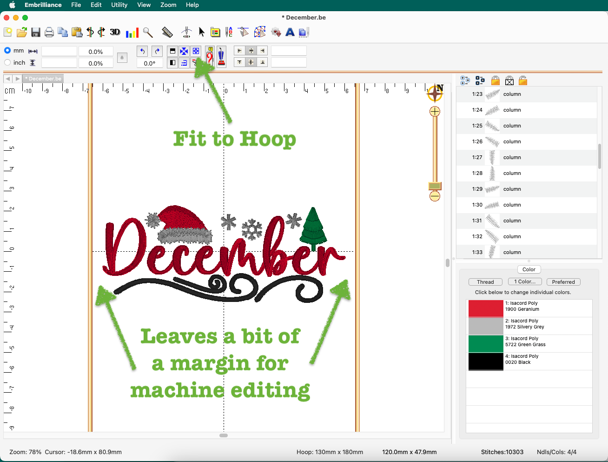
Task: Click the print icon in toolbar
Action: coord(49,32)
